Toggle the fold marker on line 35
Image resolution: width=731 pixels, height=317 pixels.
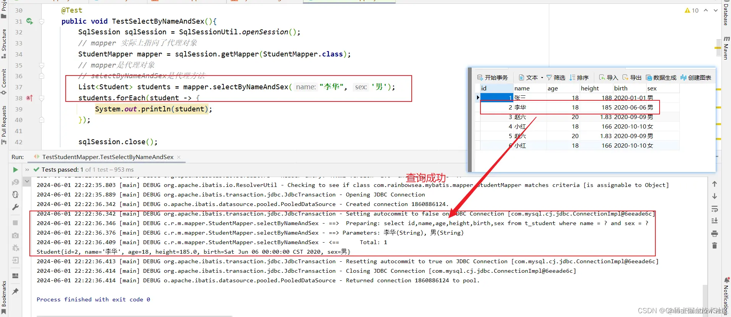[42, 65]
